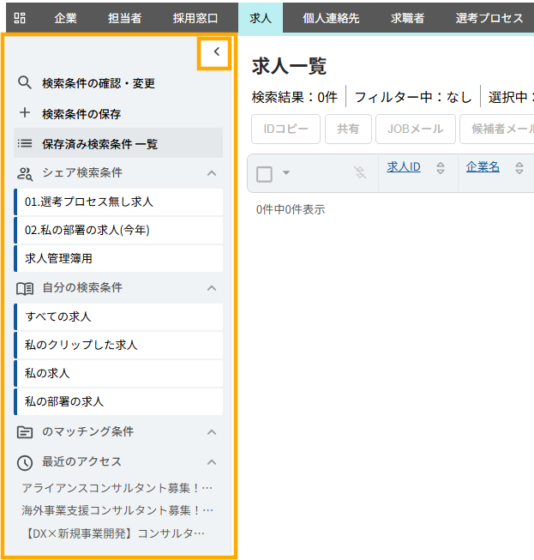The image size is (534, 560).
Task: Click the 求人ID column header link
Action: 404,167
